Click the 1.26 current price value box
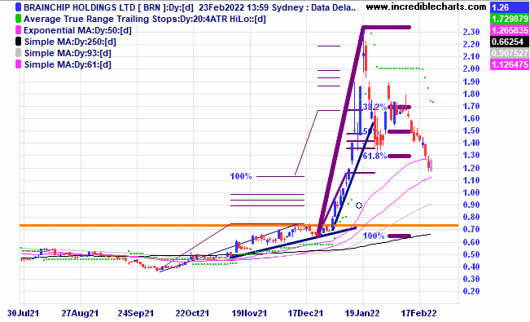Viewport: 530px width, 322px height. 510,7
